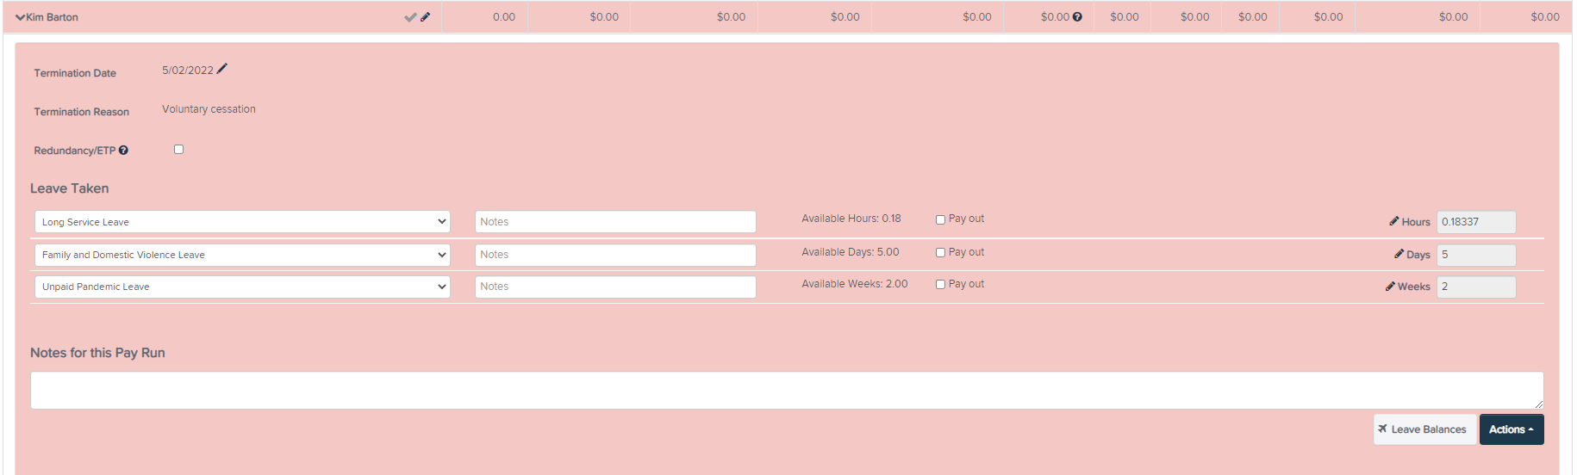Click the 5/02/2022 termination date value
This screenshot has width=1577, height=475.
[x=187, y=71]
